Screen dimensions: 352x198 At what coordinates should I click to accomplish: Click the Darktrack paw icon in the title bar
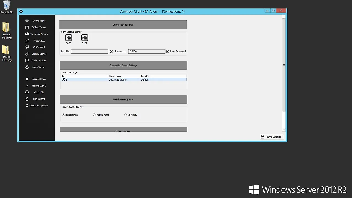pyautogui.click(x=21, y=11)
